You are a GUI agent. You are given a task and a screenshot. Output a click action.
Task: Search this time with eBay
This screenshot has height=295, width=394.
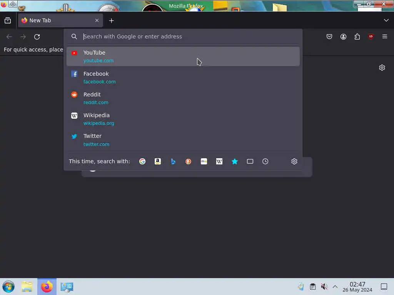[204, 161]
